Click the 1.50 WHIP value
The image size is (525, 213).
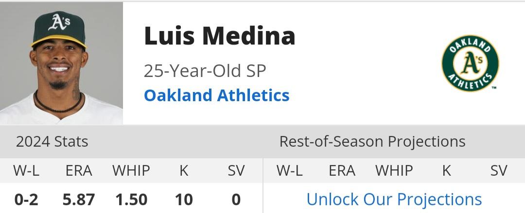point(131,199)
